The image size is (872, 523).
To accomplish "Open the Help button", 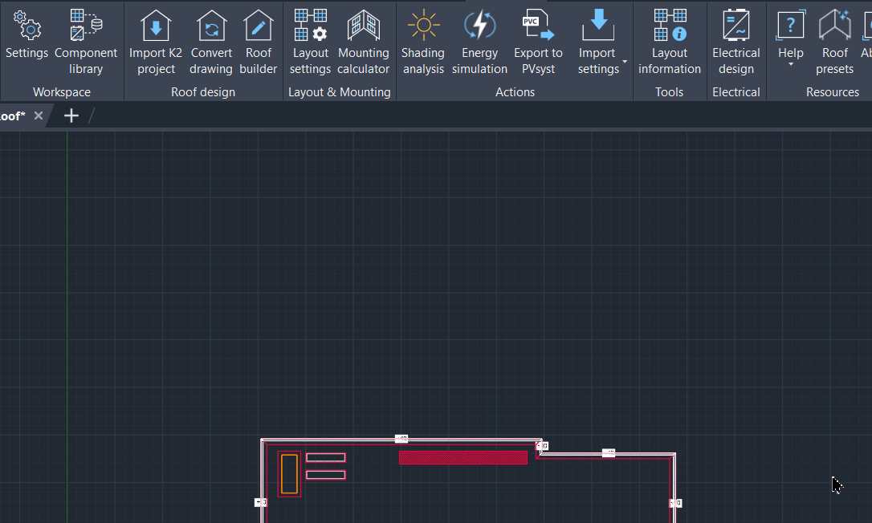I will tap(790, 34).
